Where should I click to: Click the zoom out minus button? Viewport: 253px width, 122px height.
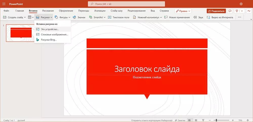coord(210,120)
